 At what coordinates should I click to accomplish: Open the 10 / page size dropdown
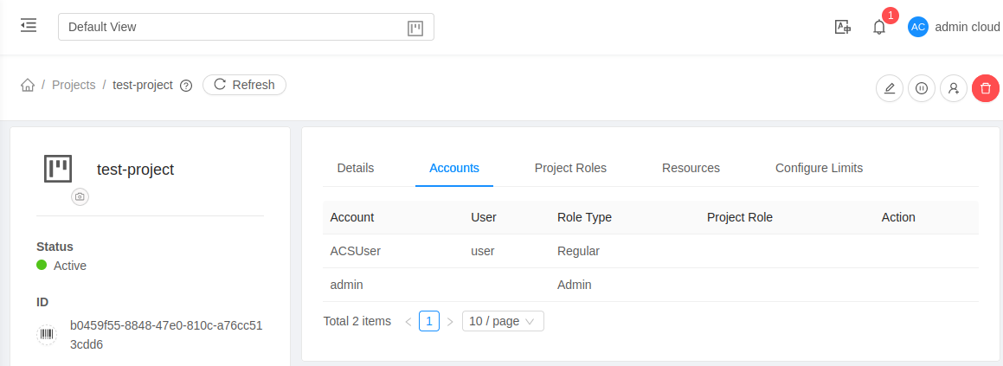pos(503,321)
